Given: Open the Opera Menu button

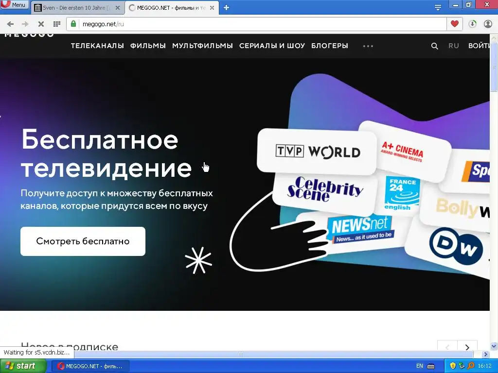Looking at the screenshot, I should [x=15, y=4].
